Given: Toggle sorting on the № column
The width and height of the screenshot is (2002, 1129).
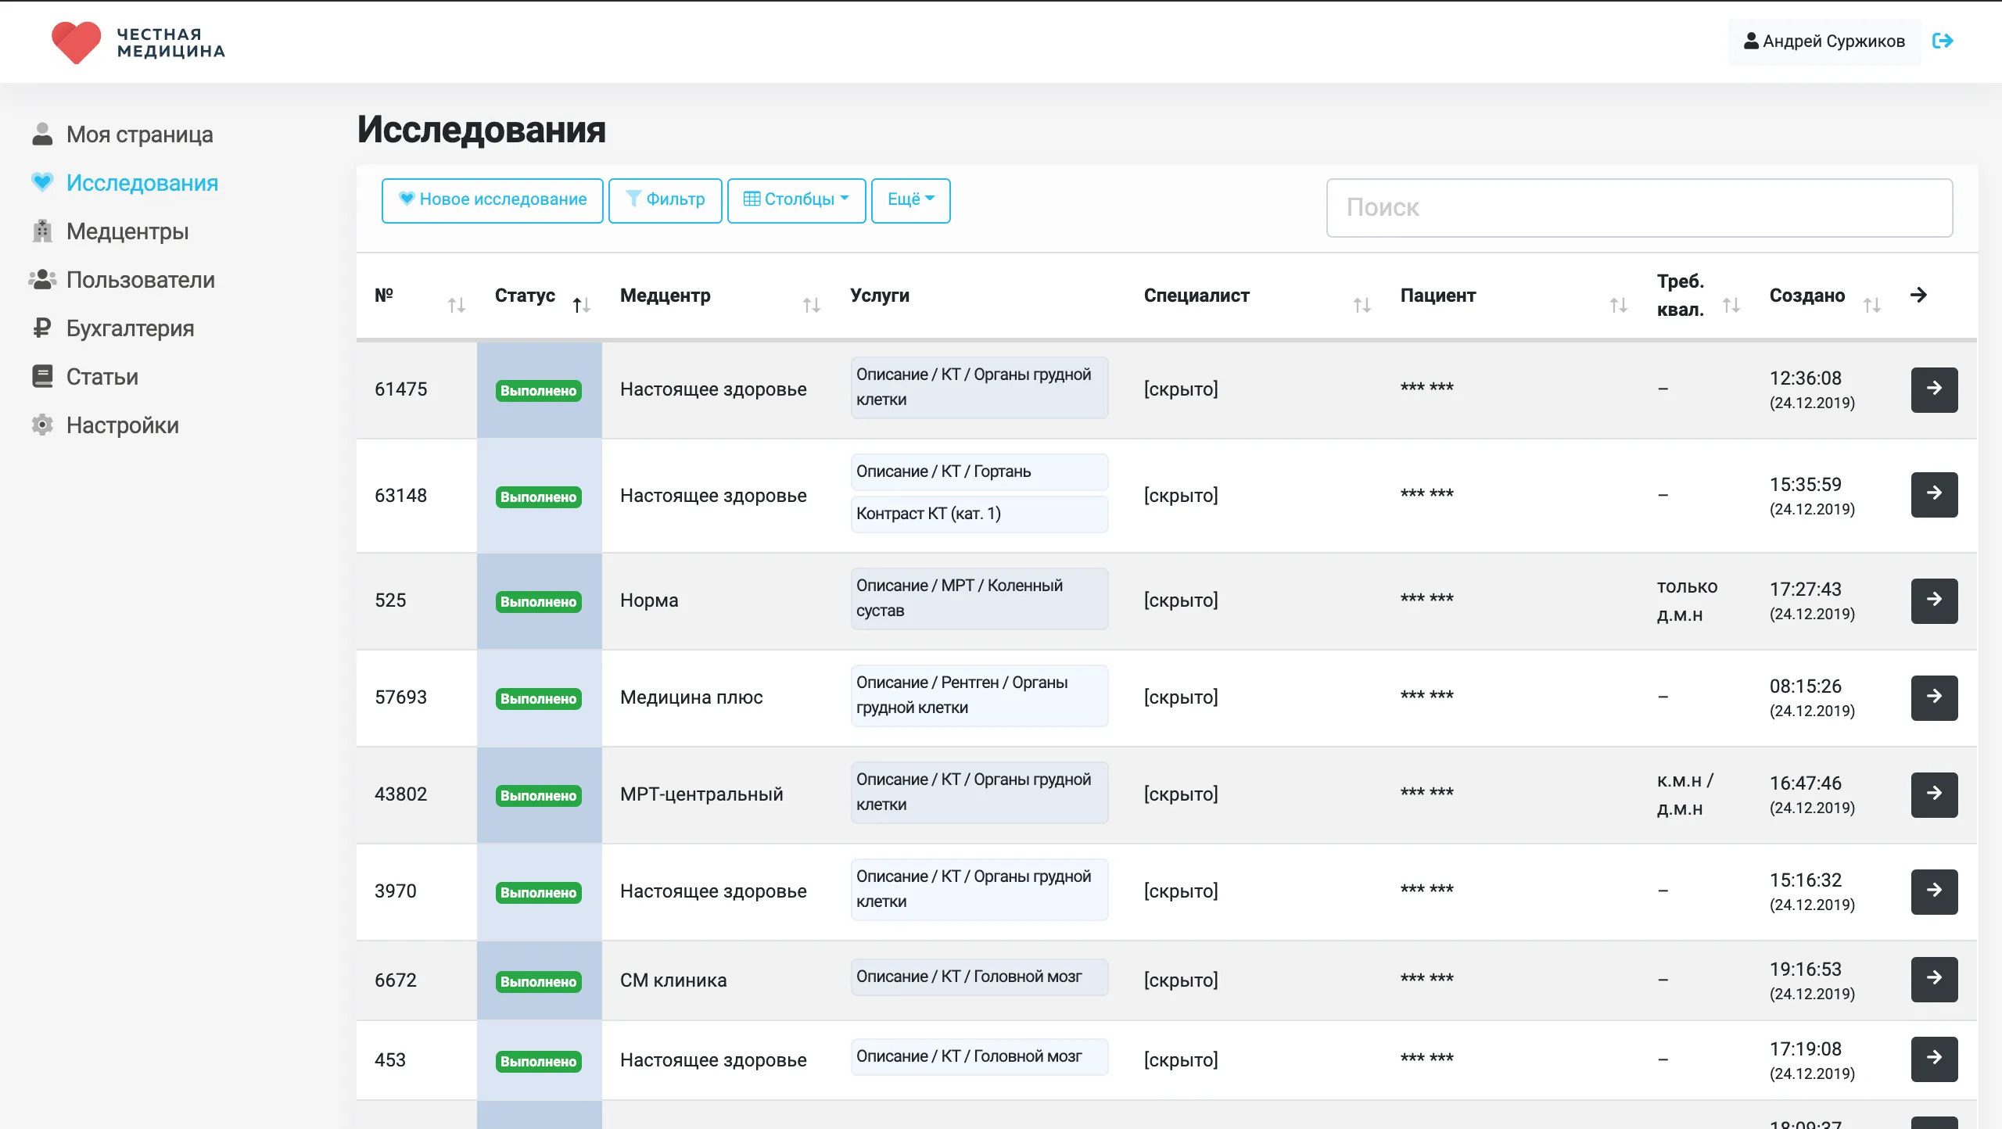Looking at the screenshot, I should [x=456, y=305].
